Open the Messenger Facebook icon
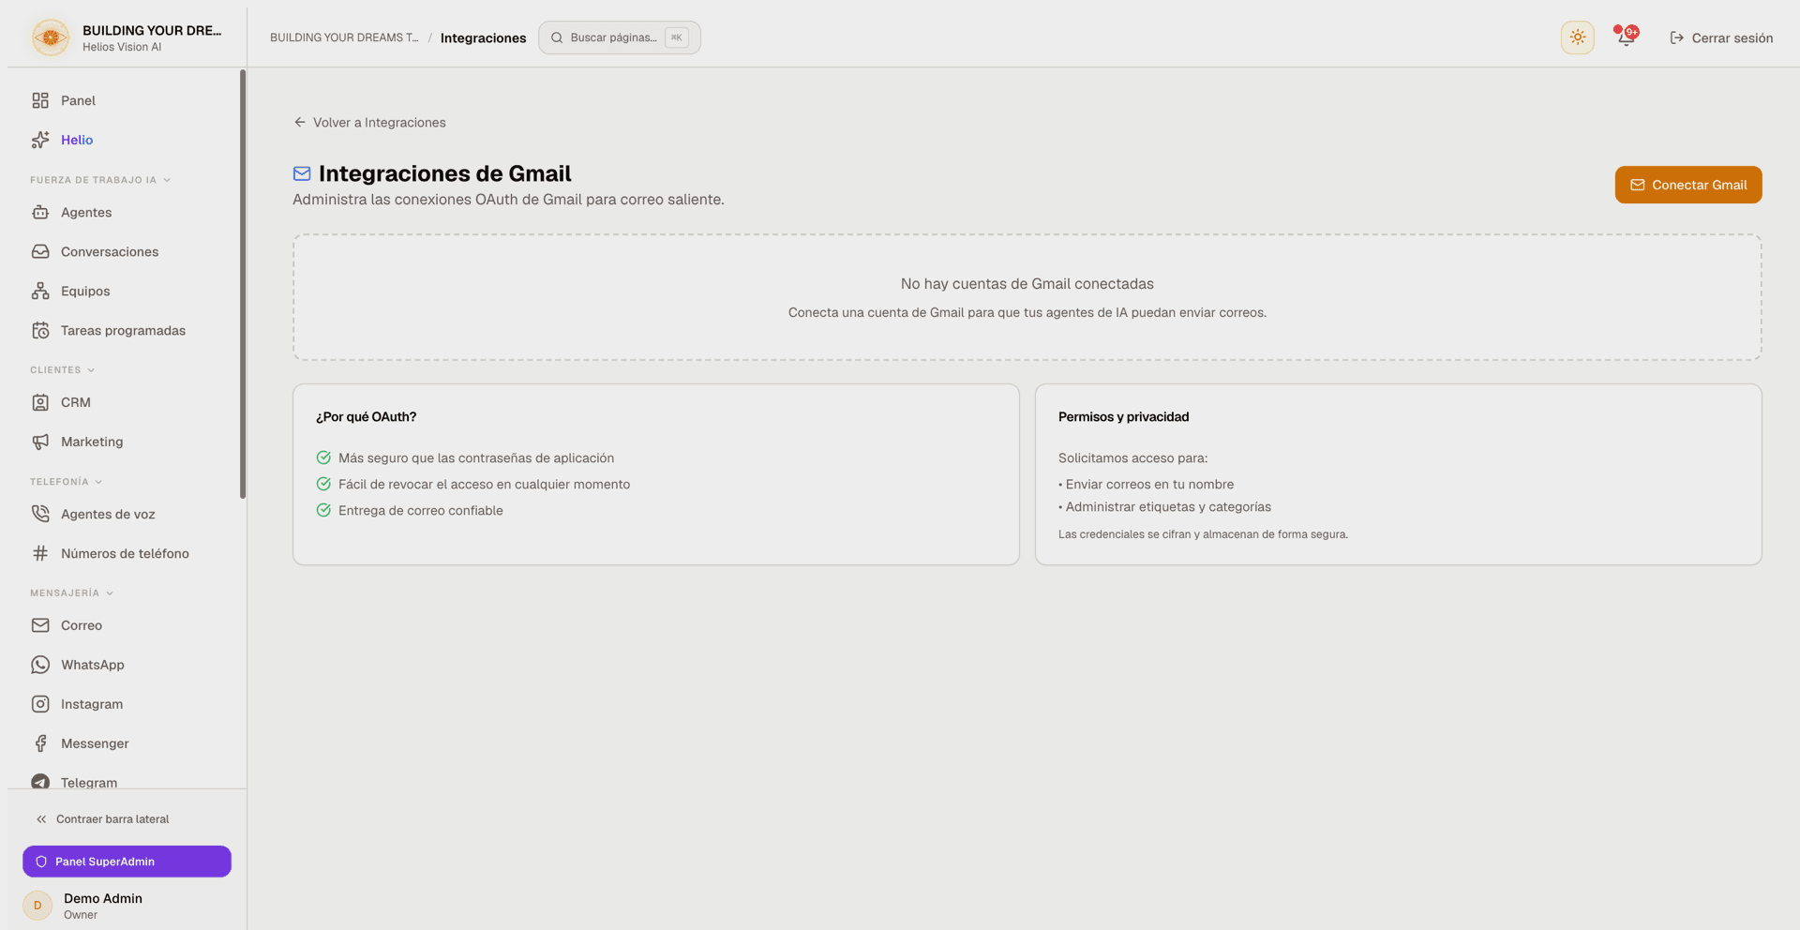This screenshot has height=930, width=1800. (x=40, y=743)
